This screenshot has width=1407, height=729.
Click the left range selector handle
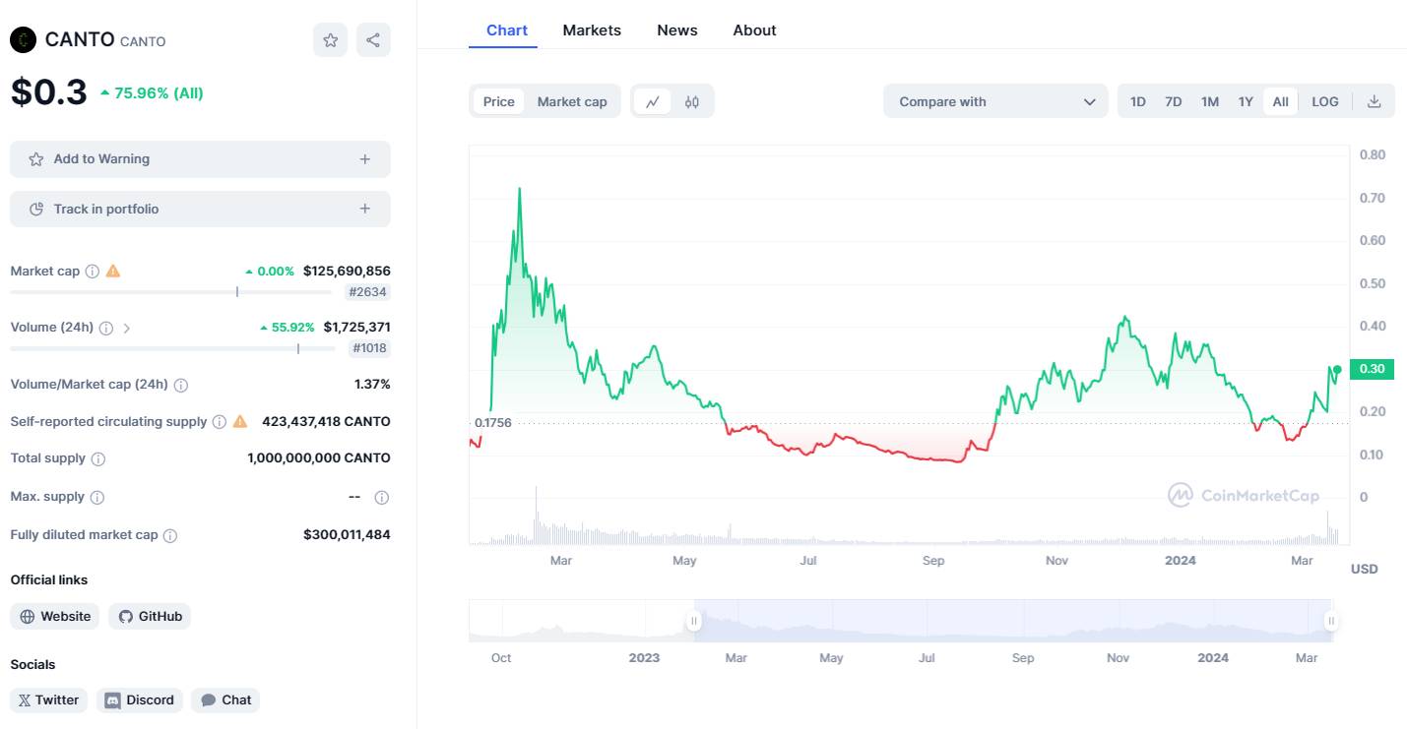coord(694,621)
